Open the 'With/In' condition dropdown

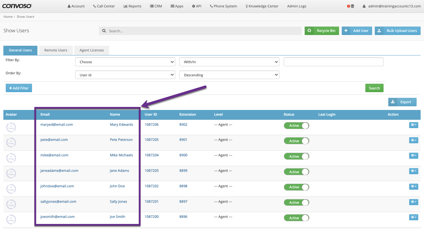coord(230,62)
